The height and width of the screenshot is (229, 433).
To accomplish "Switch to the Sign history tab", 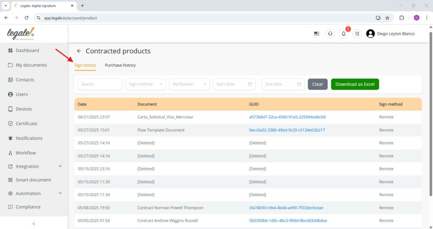I will tap(85, 65).
